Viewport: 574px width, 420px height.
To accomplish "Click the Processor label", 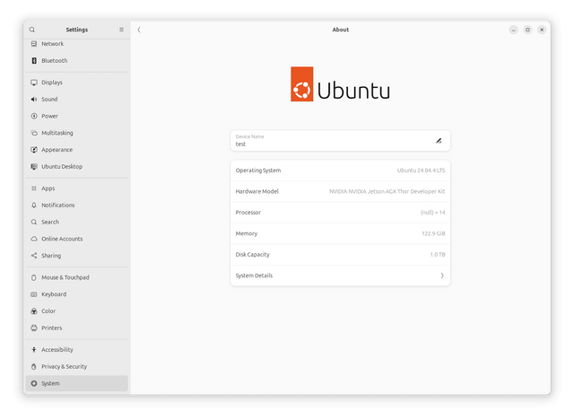I will click(248, 213).
